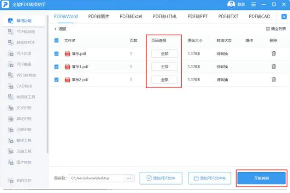Click the ... browse button for save path

(x=129, y=178)
